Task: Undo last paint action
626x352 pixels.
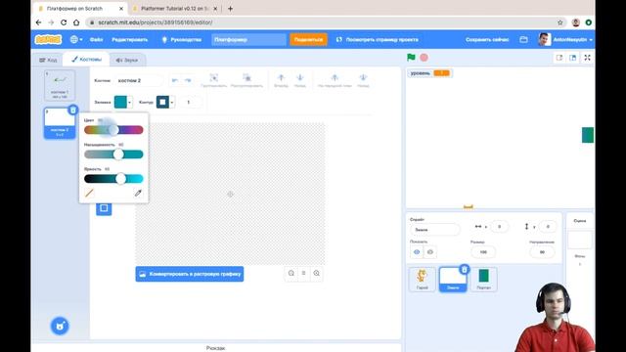Action: 175,80
